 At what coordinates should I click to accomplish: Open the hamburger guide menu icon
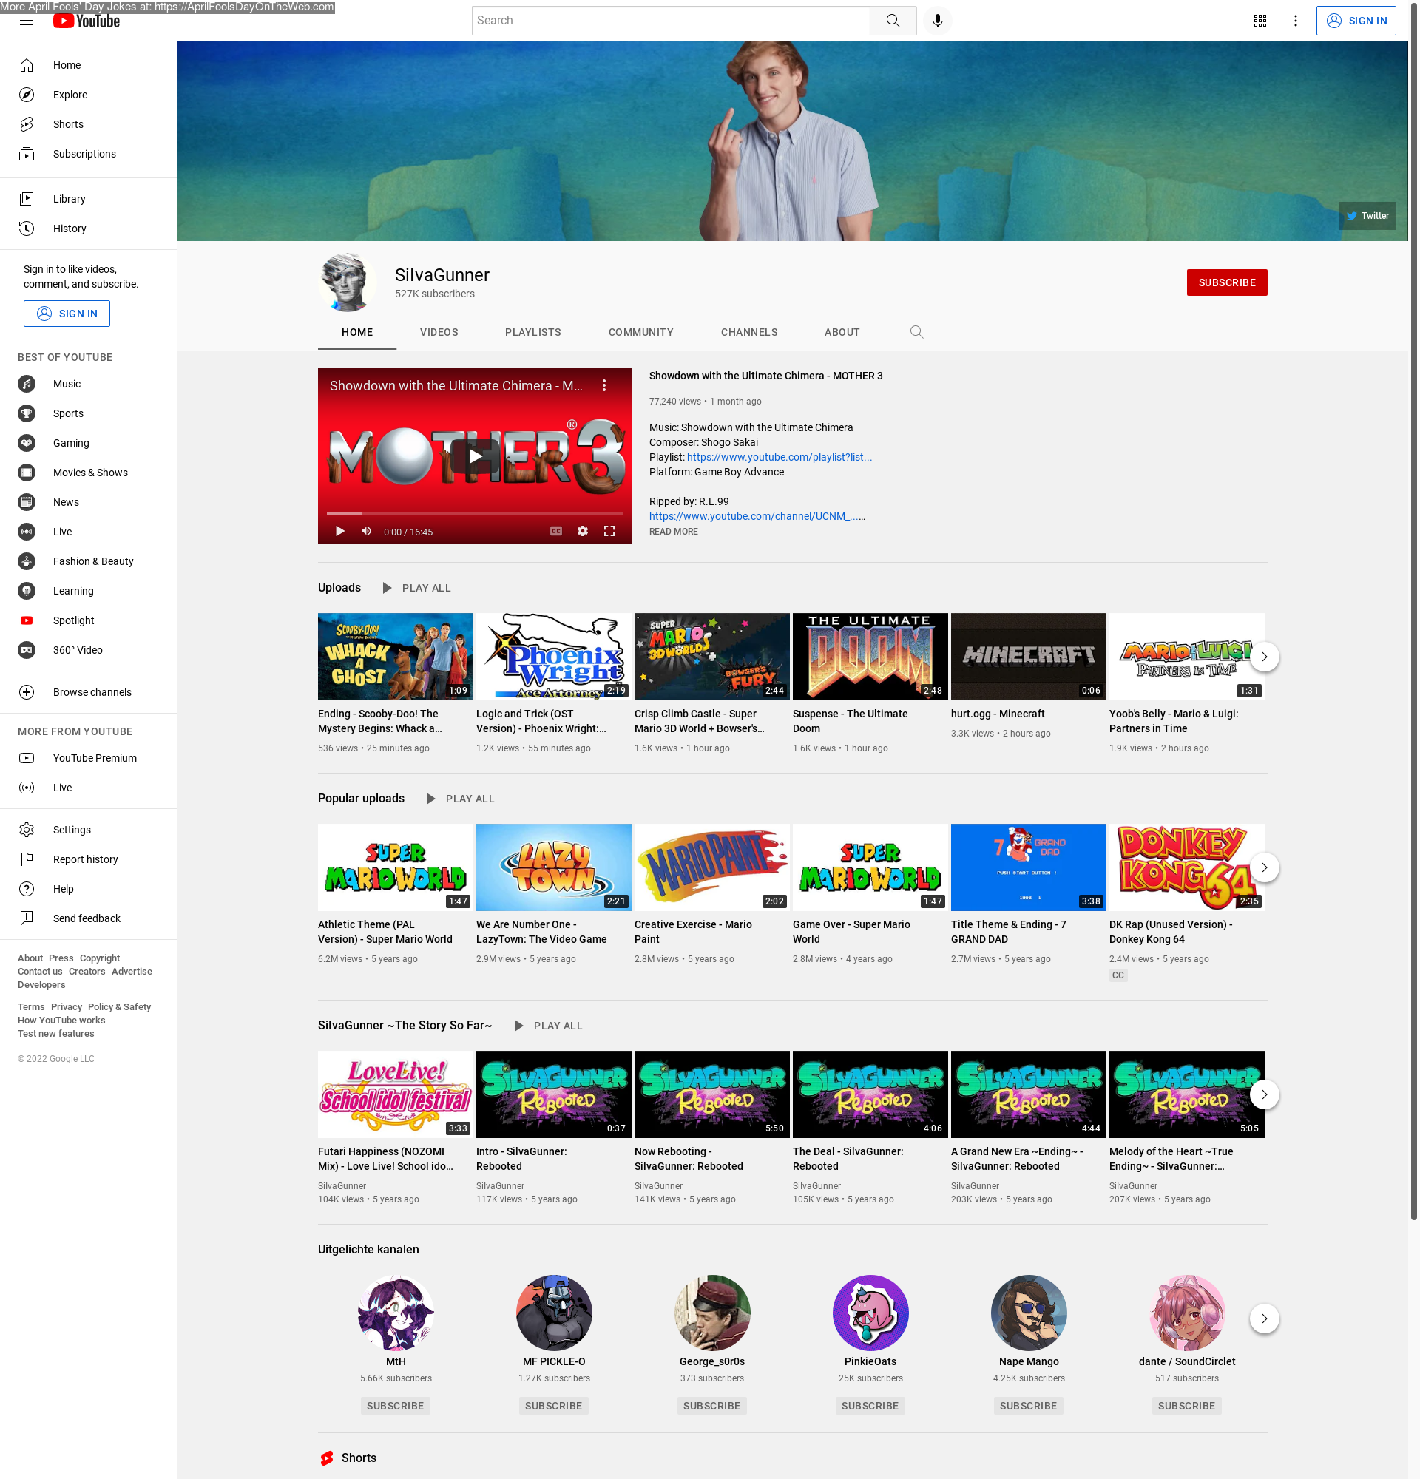pyautogui.click(x=27, y=21)
